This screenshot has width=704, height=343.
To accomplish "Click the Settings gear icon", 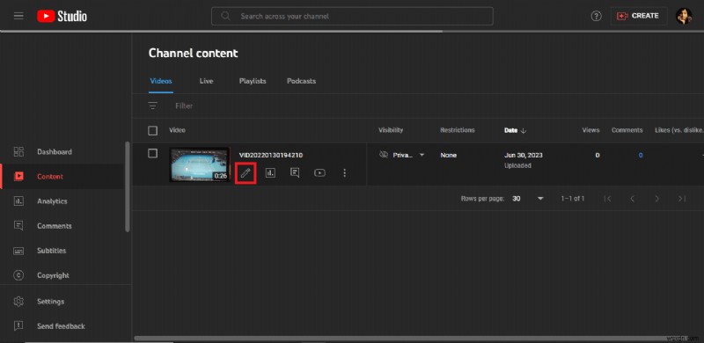I will point(18,302).
